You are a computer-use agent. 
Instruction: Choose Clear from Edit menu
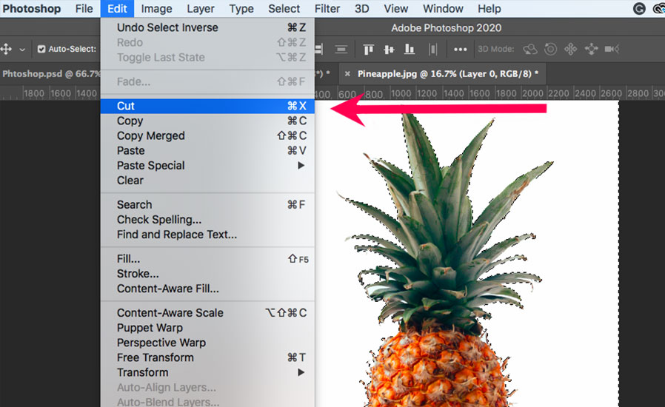208,180
